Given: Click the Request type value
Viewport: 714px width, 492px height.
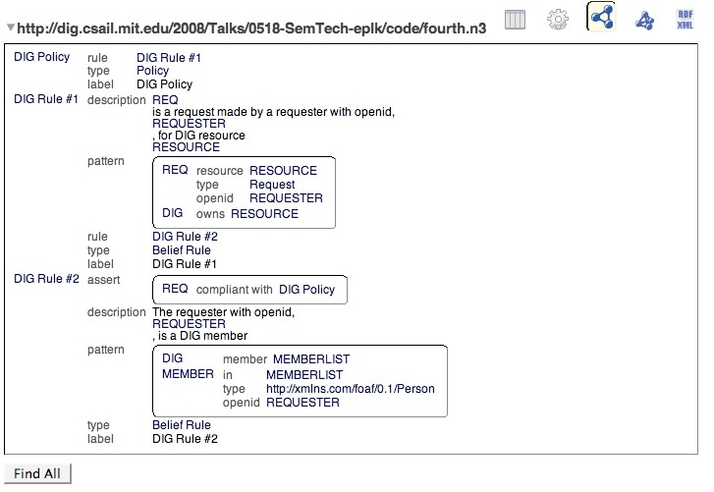Looking at the screenshot, I should tap(272, 185).
